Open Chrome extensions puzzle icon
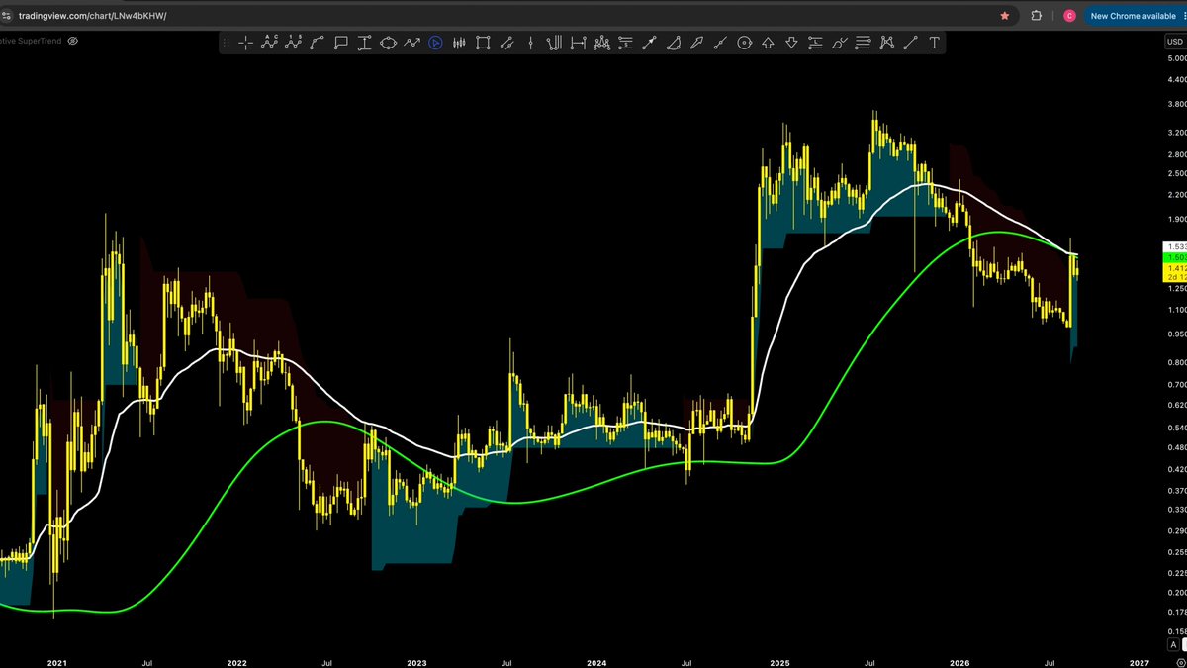The width and height of the screenshot is (1187, 668). click(x=1036, y=16)
